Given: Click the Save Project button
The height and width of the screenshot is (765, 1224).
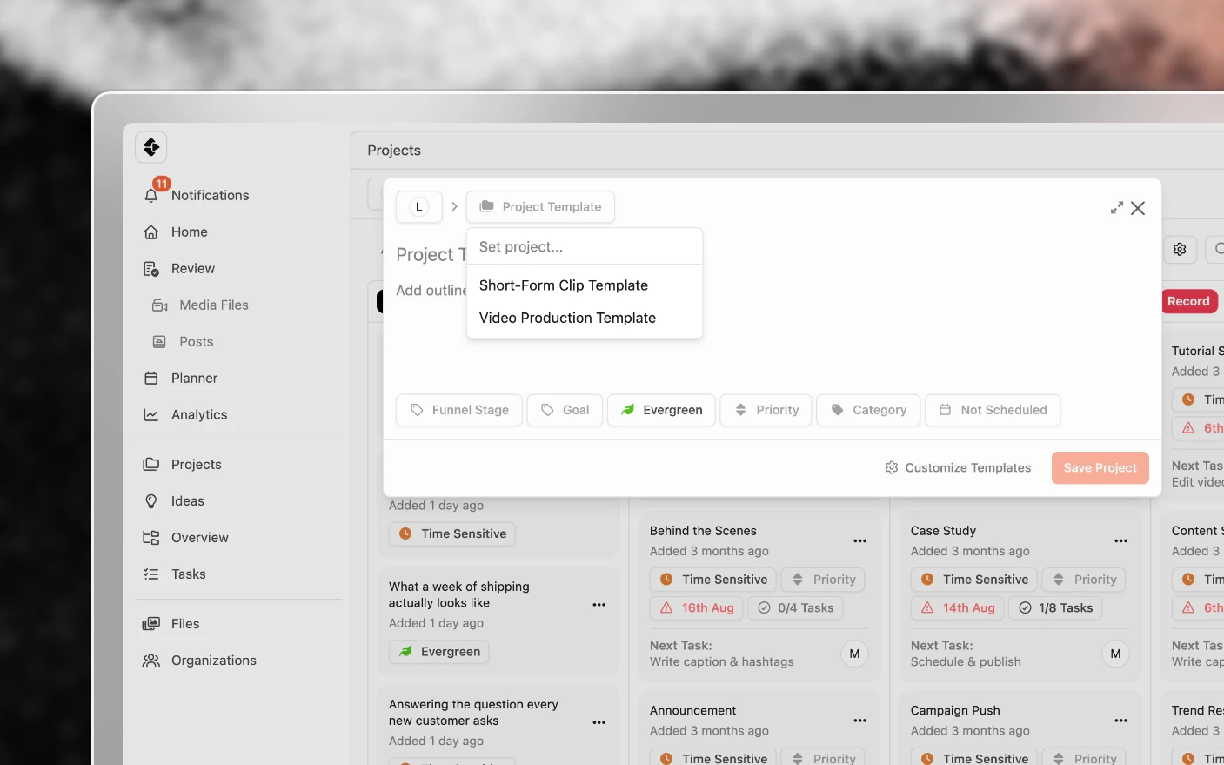Looking at the screenshot, I should pos(1100,468).
